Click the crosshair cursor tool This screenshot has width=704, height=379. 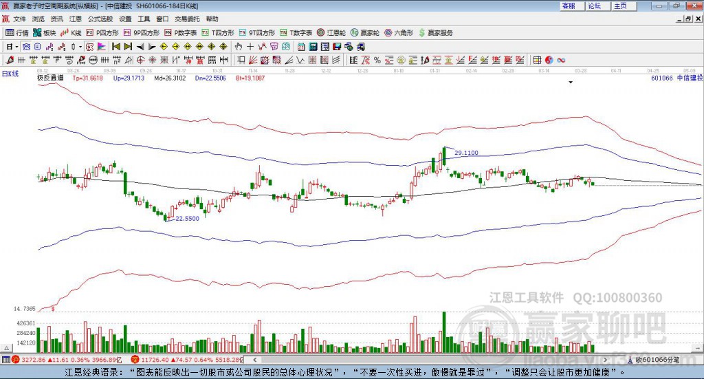pyautogui.click(x=250, y=47)
